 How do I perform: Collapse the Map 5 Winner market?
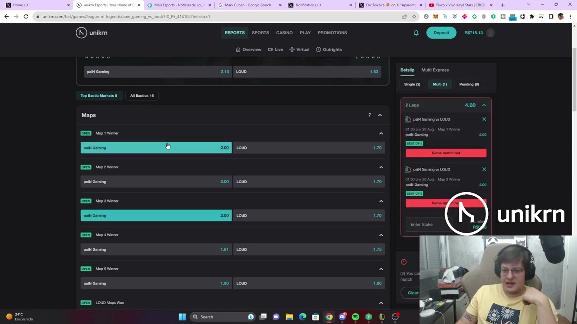tap(381, 269)
